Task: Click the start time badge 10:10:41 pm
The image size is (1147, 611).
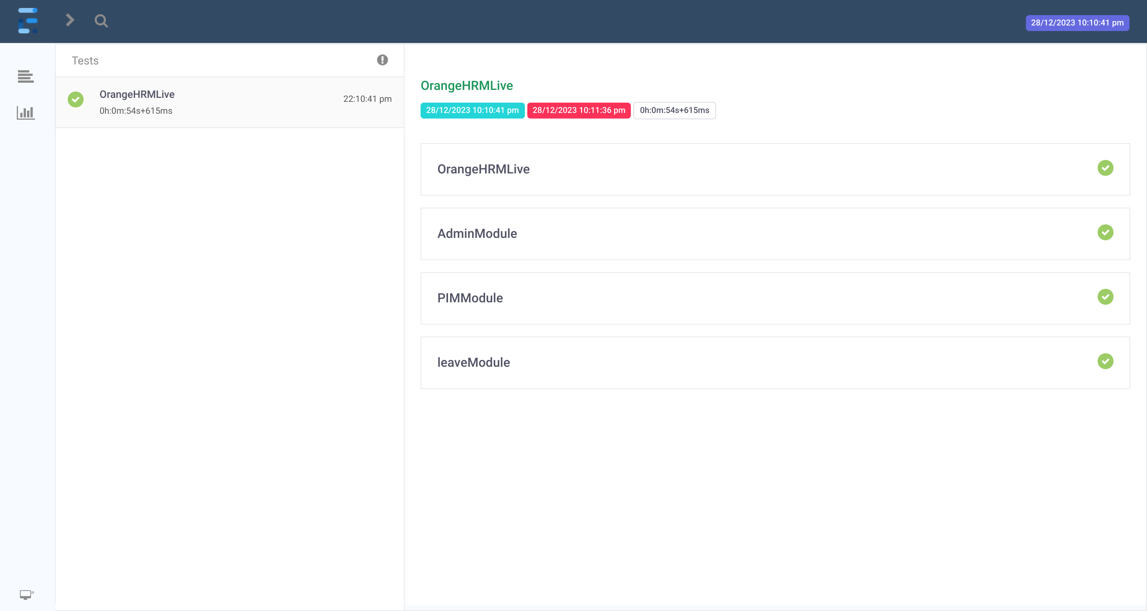Action: click(472, 110)
